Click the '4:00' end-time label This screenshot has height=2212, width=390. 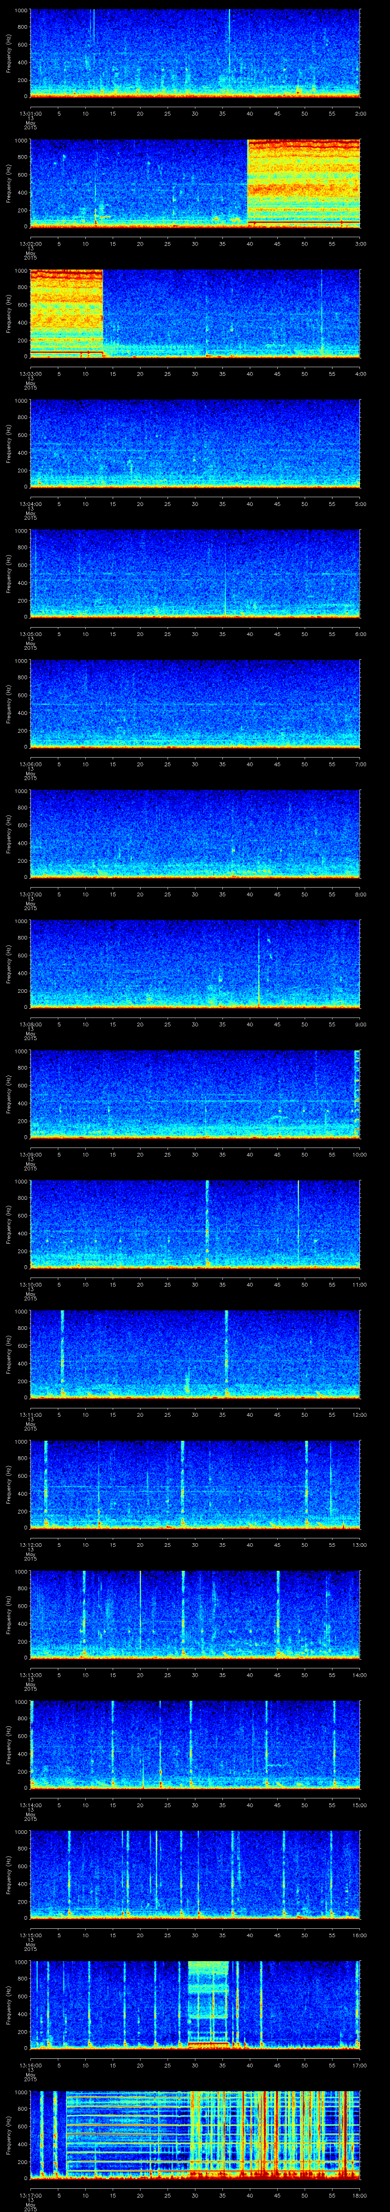click(x=360, y=373)
